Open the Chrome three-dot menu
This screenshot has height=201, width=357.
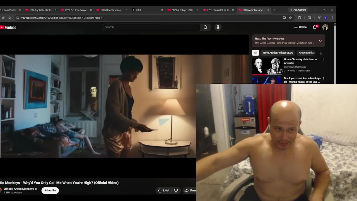pos(332,18)
